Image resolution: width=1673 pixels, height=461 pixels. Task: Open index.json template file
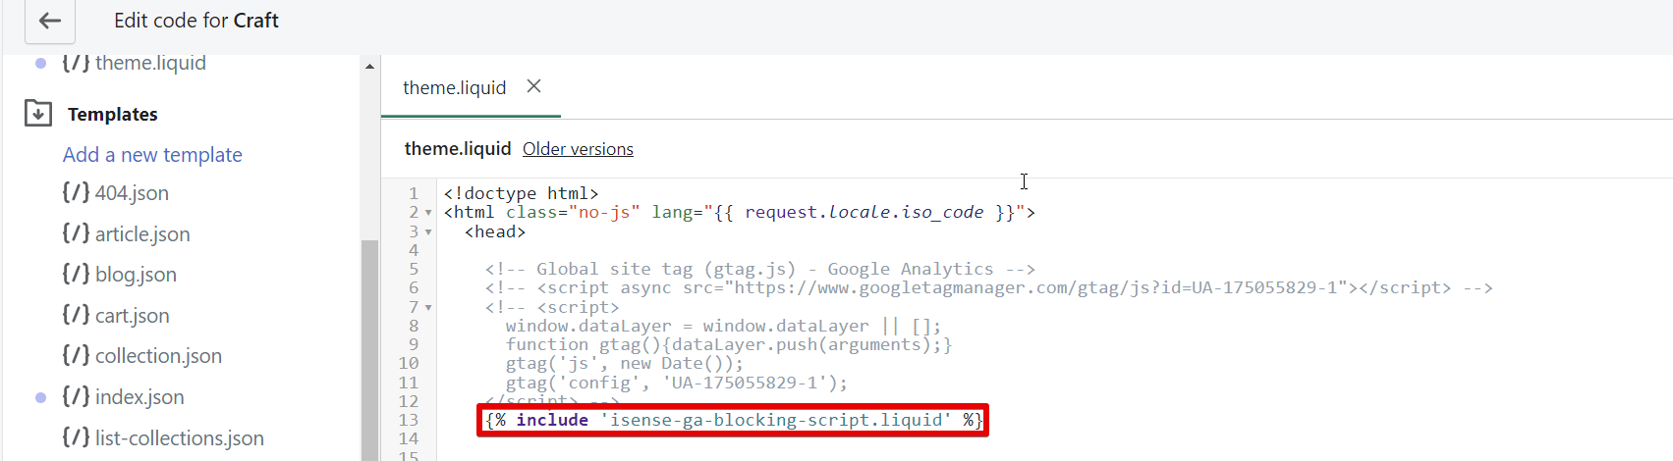(139, 397)
